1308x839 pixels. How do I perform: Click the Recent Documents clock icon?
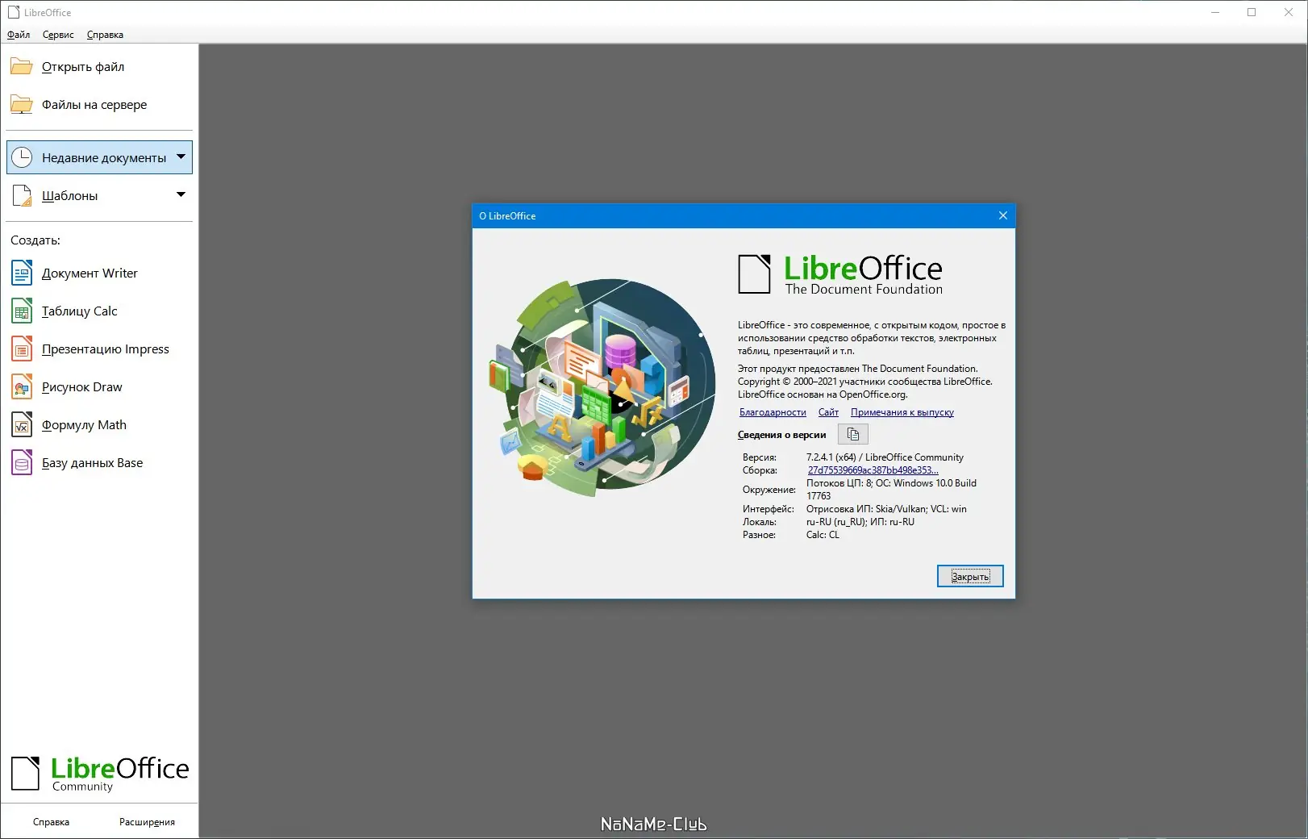click(x=22, y=157)
